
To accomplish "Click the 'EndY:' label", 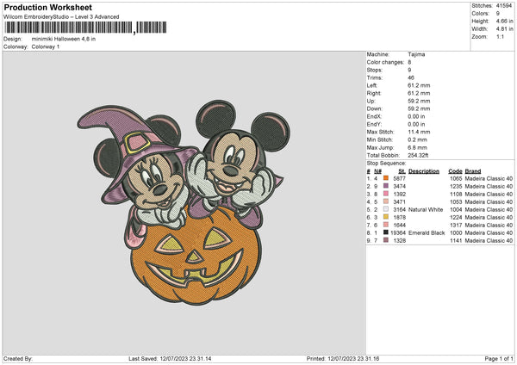I will pos(374,124).
